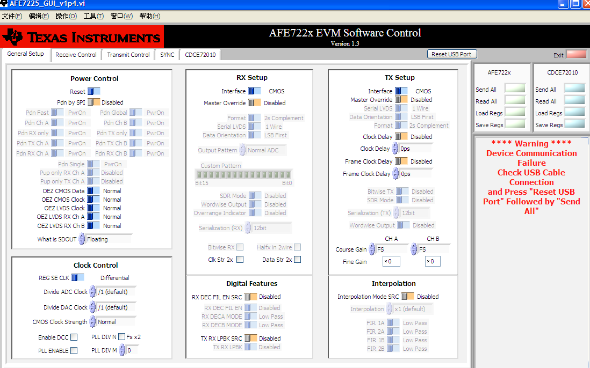The height and width of the screenshot is (368, 590).
Task: Open the 帮助(H) menu
Action: [x=150, y=16]
